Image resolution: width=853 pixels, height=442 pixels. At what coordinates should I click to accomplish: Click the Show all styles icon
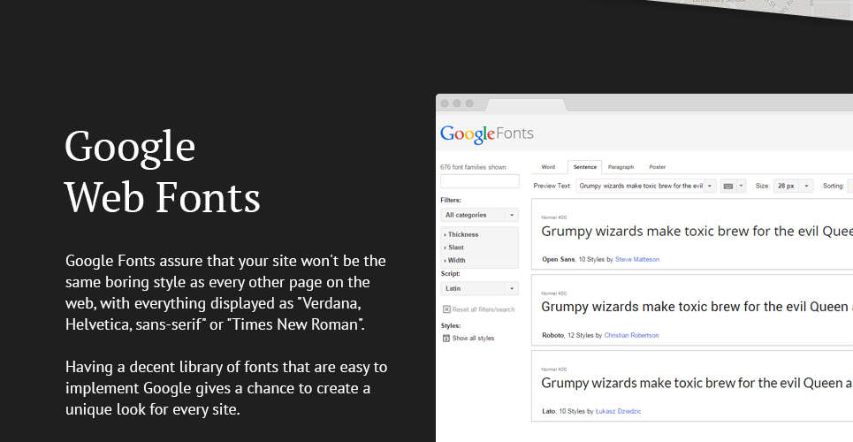pos(446,338)
